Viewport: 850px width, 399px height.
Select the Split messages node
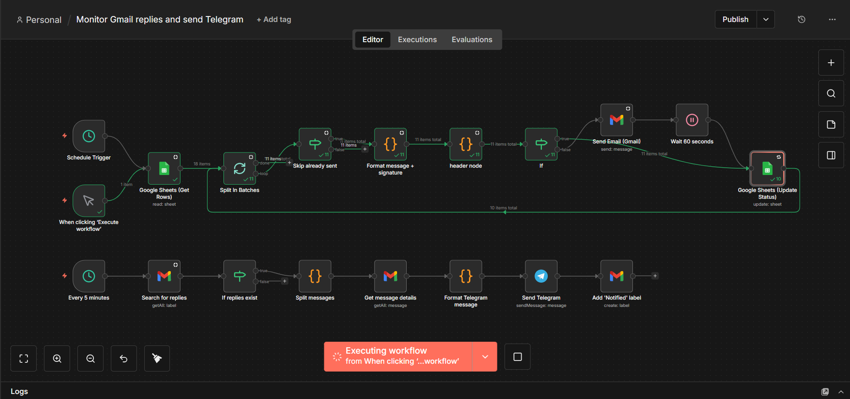point(315,276)
